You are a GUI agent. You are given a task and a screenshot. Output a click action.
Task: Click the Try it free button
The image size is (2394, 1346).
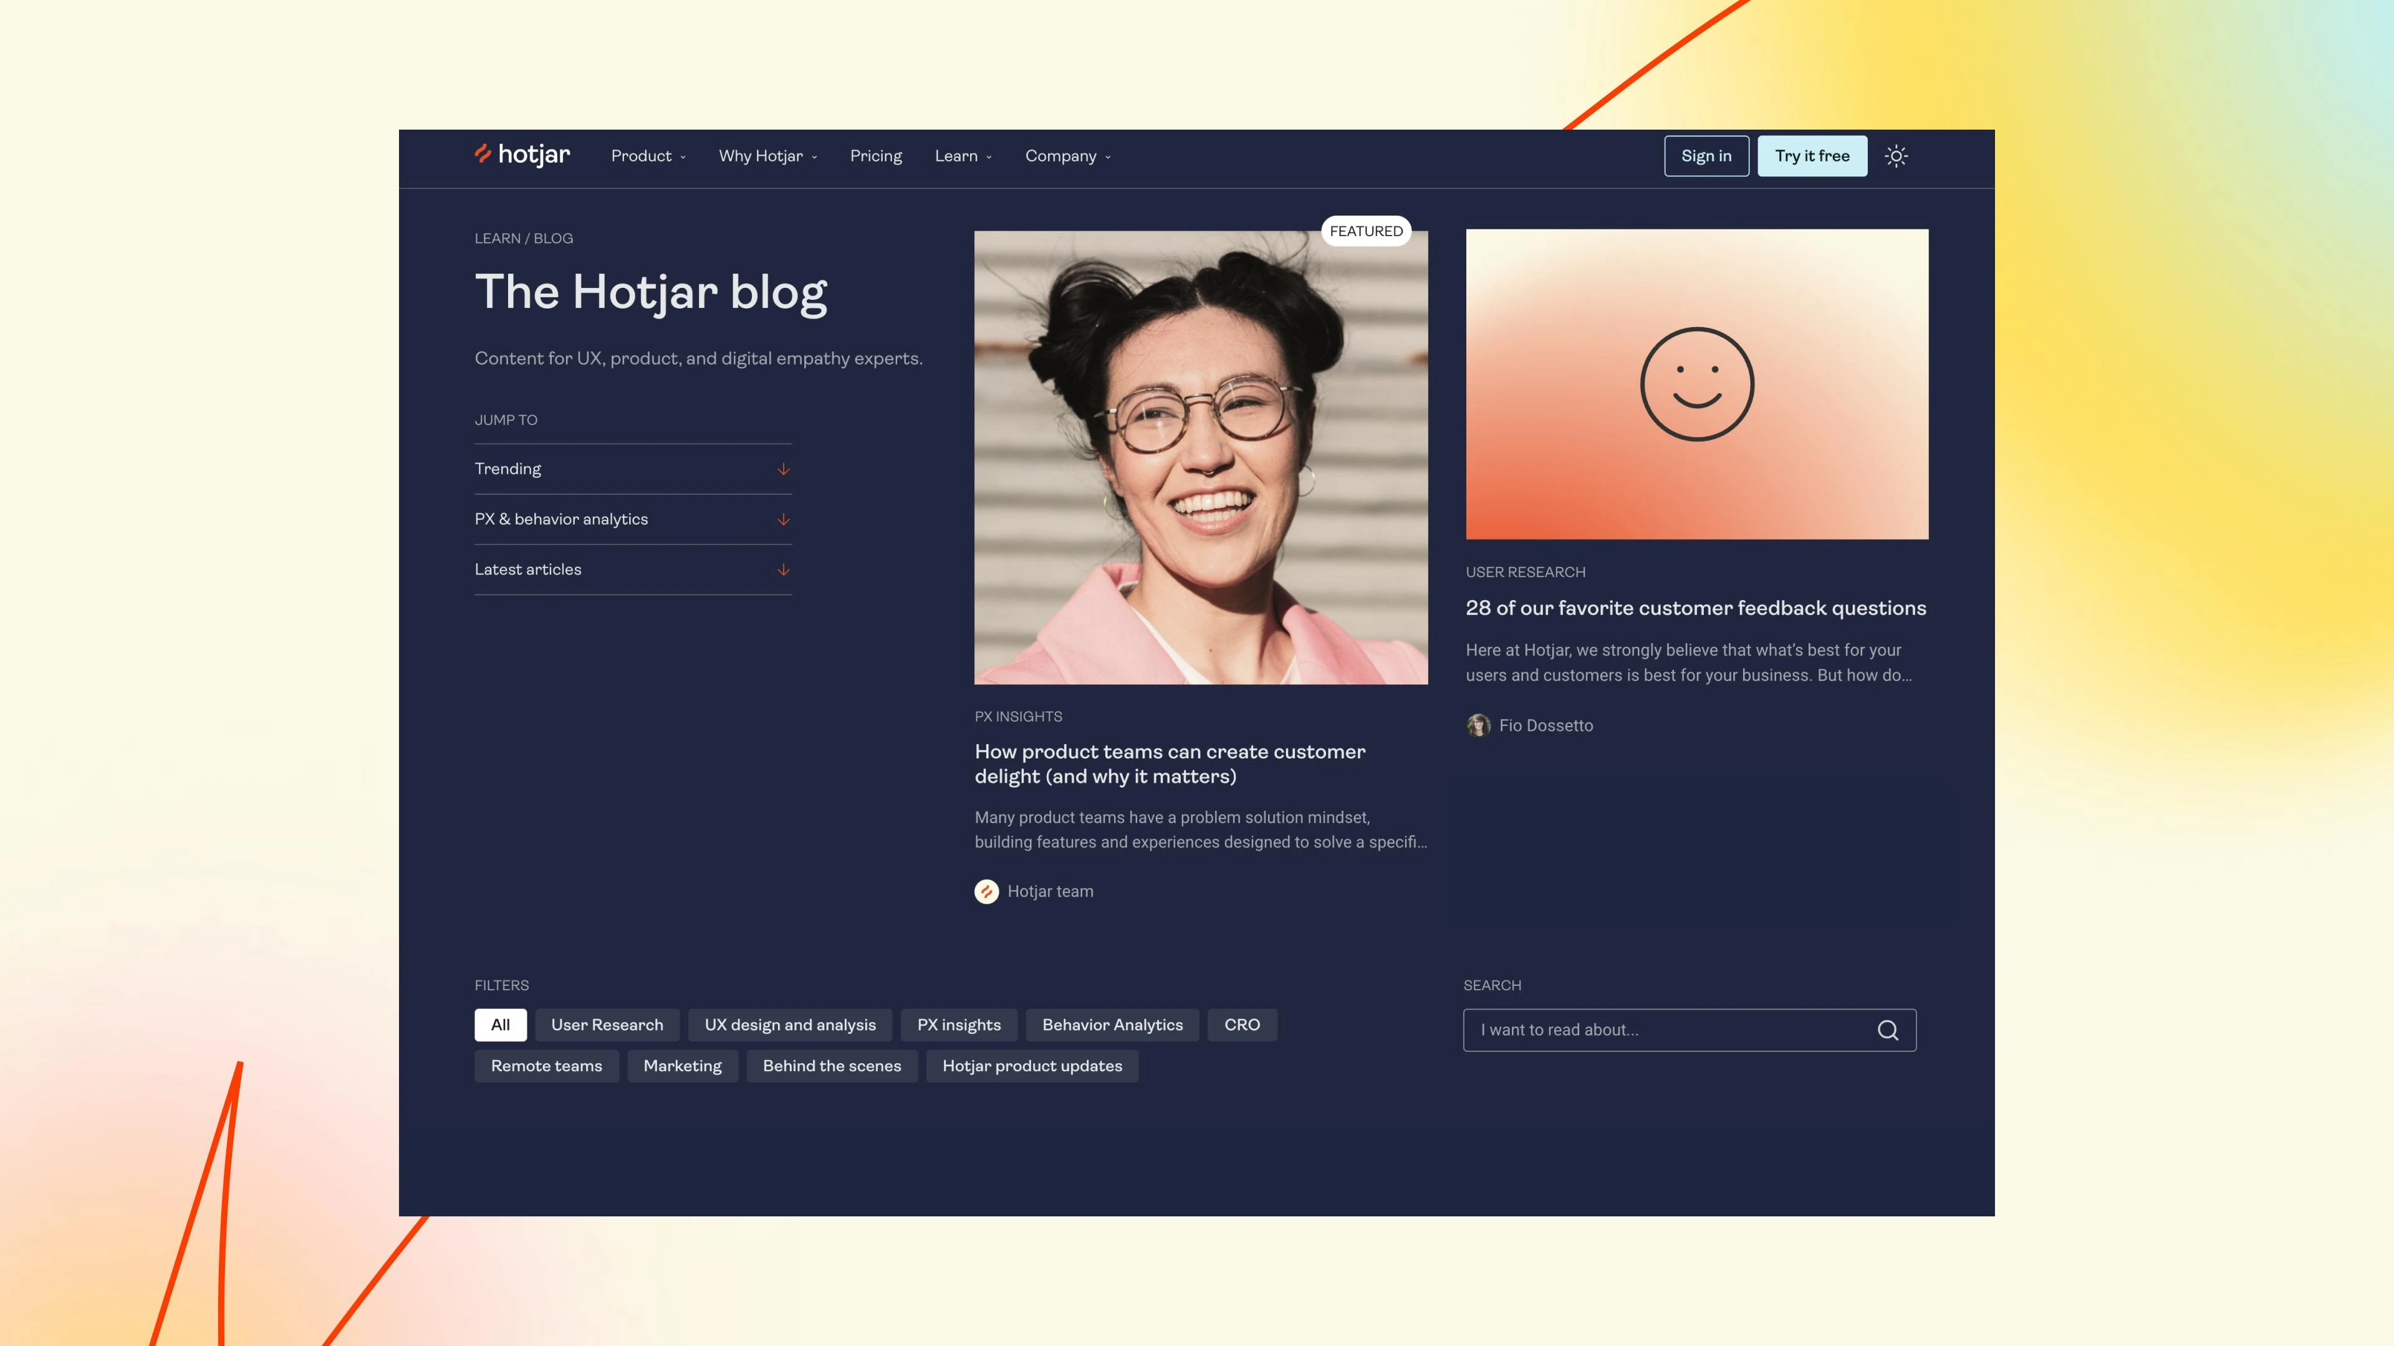1812,156
